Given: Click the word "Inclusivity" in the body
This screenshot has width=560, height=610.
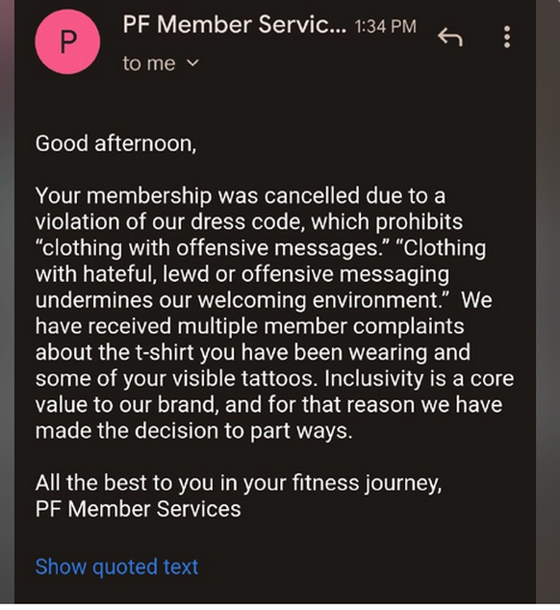Looking at the screenshot, I should tap(373, 378).
